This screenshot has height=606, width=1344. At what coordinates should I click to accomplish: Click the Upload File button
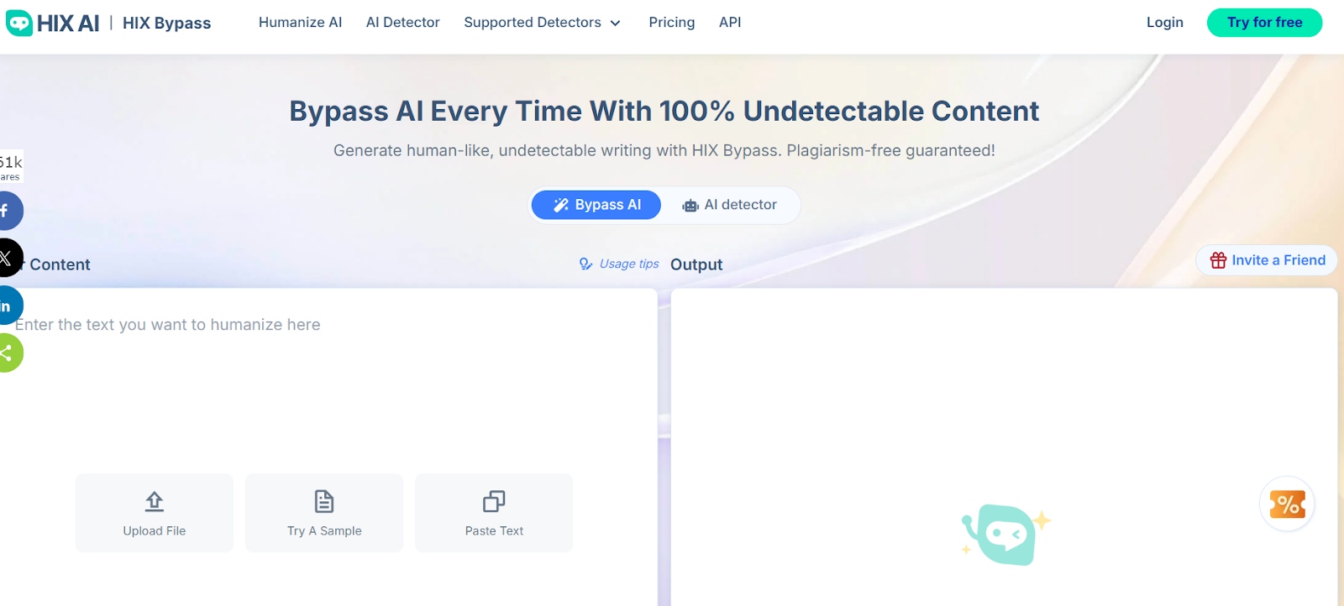click(x=155, y=513)
